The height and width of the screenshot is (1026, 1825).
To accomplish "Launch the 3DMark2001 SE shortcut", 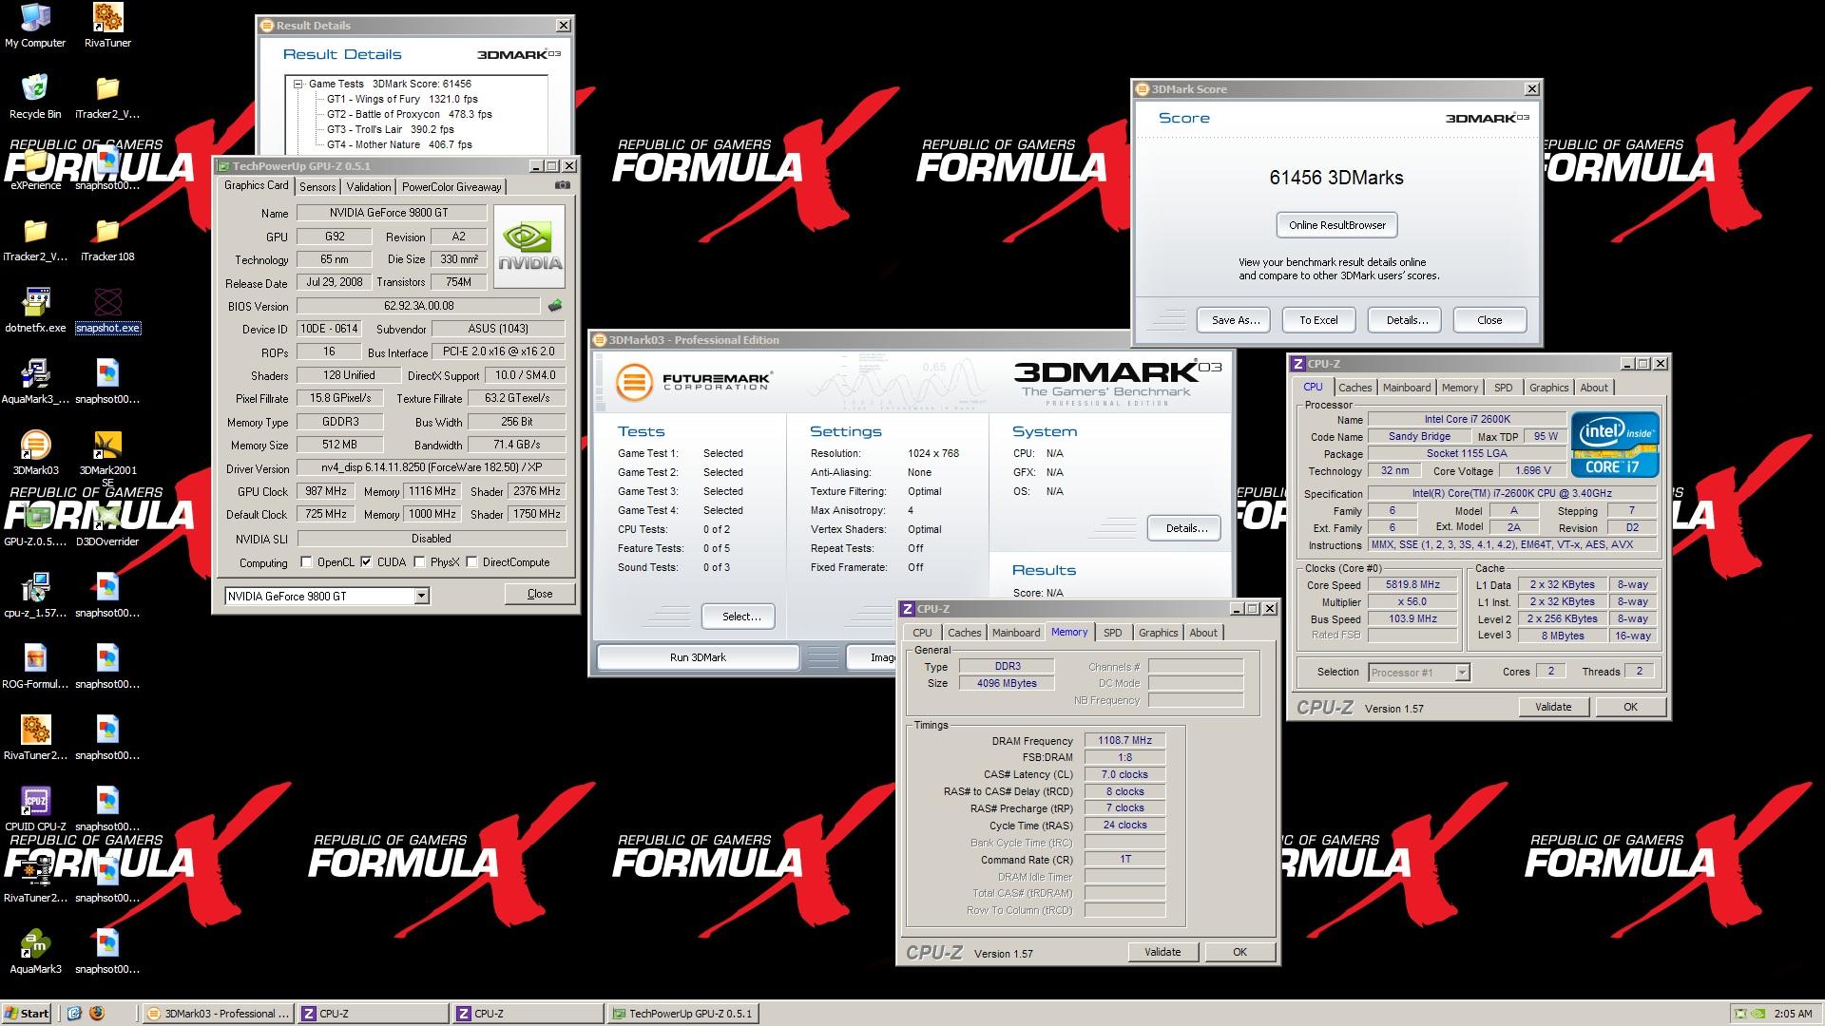I will coord(107,456).
